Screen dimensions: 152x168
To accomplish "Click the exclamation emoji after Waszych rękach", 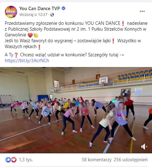I will [x=39, y=47].
